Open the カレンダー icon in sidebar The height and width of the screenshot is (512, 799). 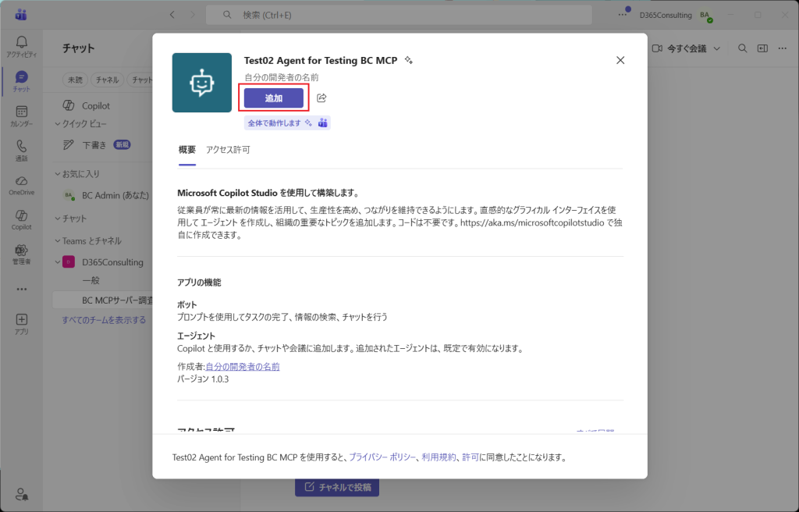[x=21, y=116]
